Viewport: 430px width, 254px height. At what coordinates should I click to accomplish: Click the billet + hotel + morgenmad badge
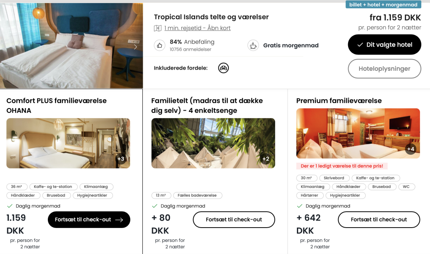click(383, 5)
